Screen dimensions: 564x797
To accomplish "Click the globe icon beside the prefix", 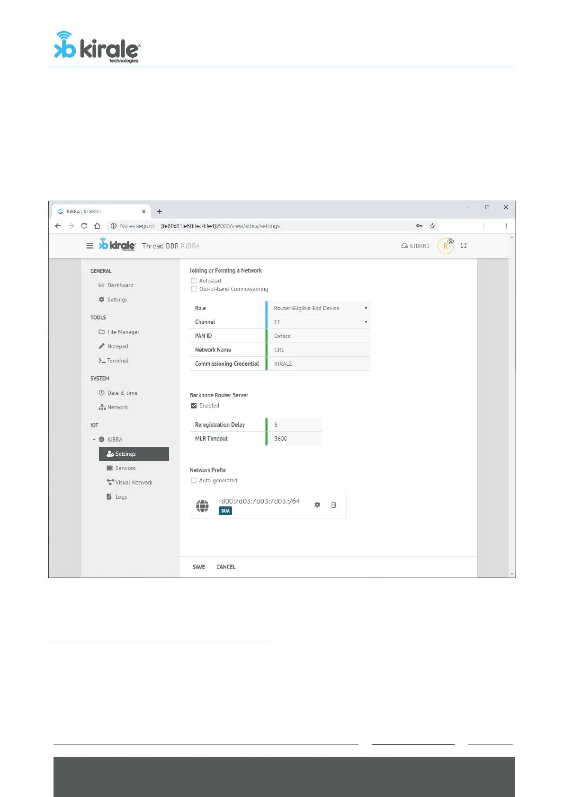I will 203,506.
